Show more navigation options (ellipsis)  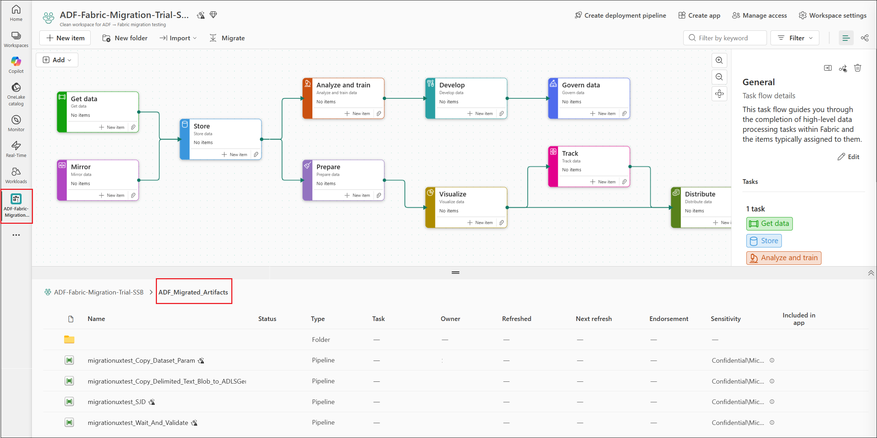coord(16,235)
